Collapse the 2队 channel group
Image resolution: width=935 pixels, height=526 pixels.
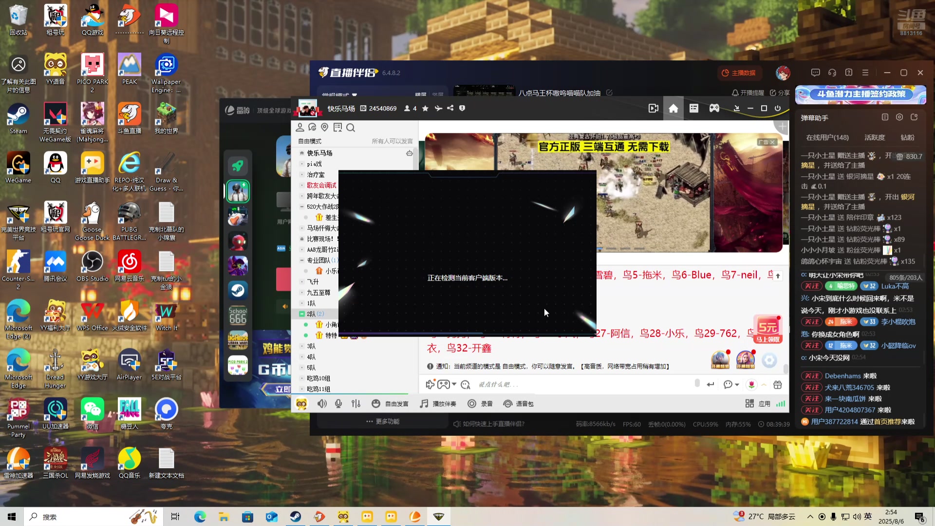point(302,314)
